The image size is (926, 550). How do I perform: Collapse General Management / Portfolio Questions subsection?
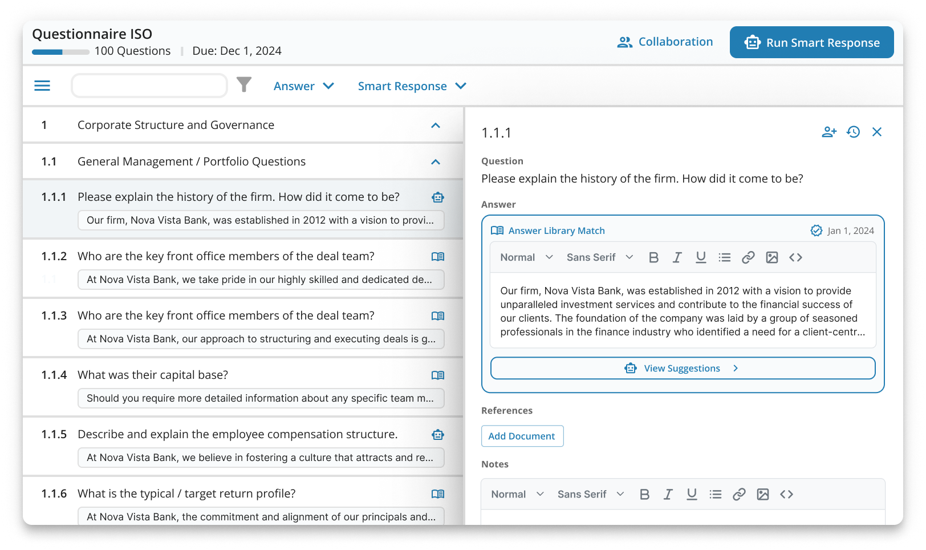(436, 162)
